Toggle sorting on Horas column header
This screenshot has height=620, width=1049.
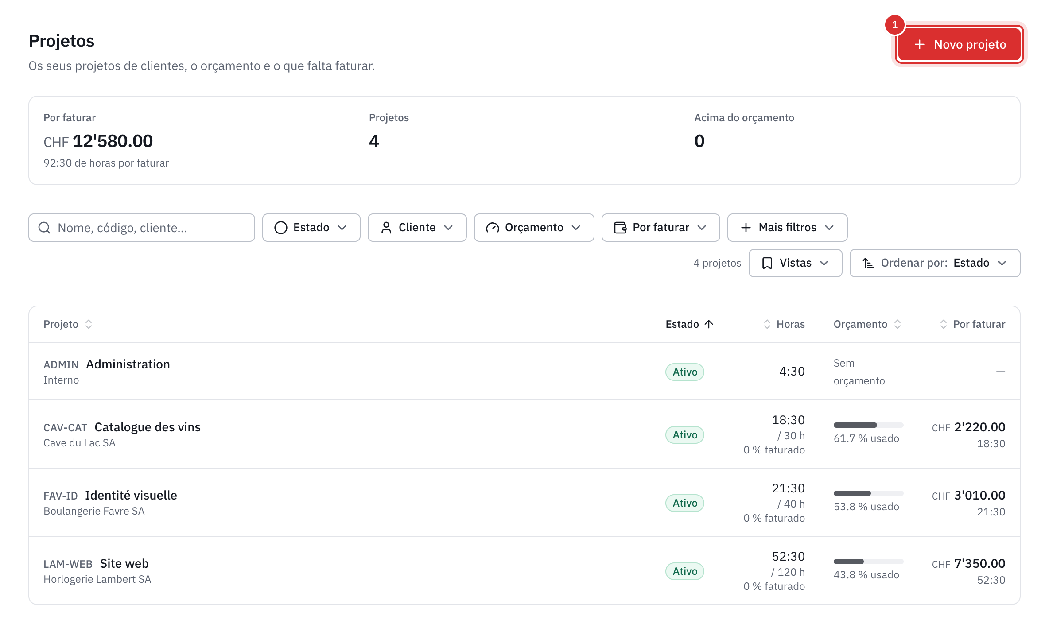click(x=767, y=324)
